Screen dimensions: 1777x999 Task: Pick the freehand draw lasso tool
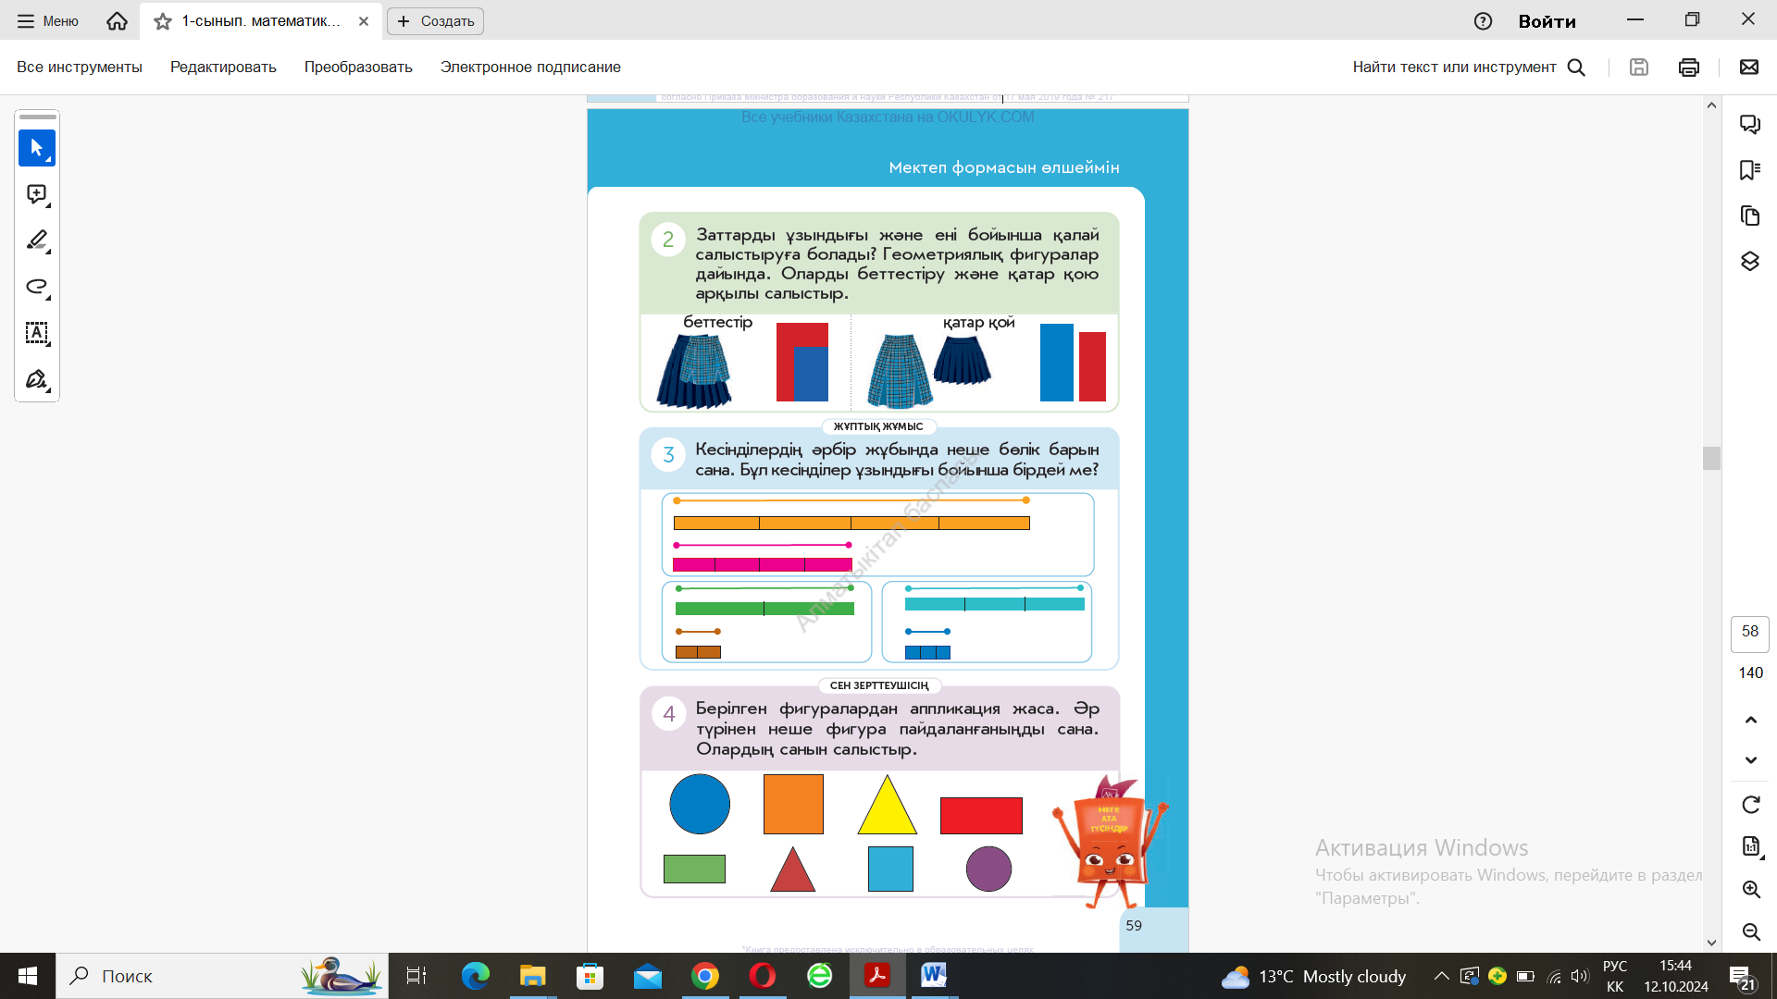[x=37, y=287]
